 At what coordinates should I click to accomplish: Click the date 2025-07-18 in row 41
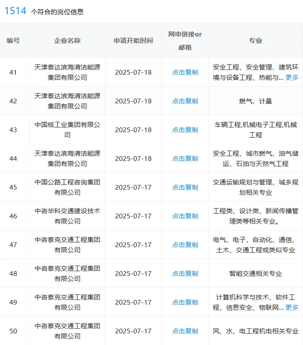[x=134, y=73]
